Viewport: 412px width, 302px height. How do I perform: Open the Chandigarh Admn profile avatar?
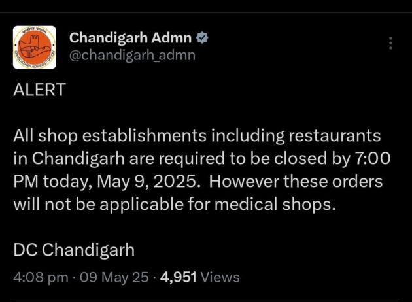pos(35,48)
